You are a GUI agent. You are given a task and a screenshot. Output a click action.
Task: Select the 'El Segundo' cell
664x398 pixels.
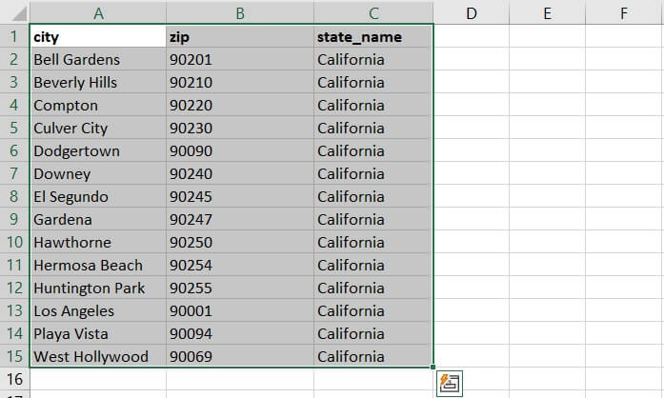(98, 196)
